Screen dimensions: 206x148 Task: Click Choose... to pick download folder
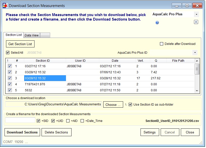(113, 105)
